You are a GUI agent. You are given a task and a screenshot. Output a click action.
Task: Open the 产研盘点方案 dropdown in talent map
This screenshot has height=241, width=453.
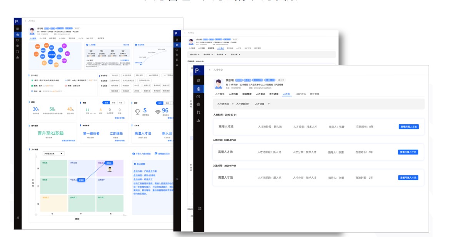53,153
